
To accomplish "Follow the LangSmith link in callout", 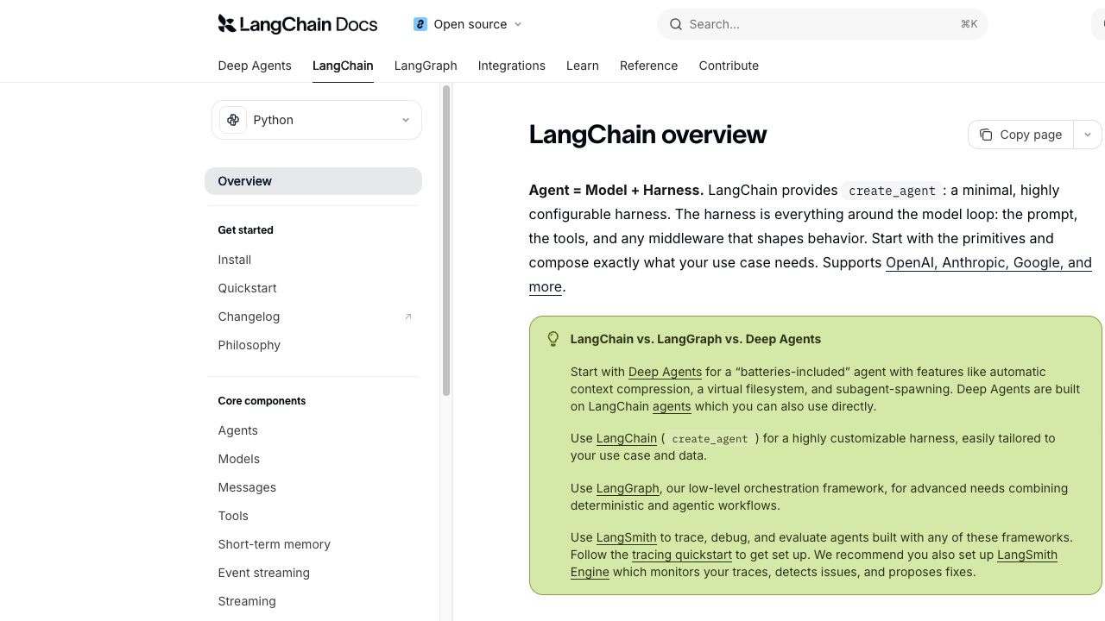I will [x=627, y=537].
